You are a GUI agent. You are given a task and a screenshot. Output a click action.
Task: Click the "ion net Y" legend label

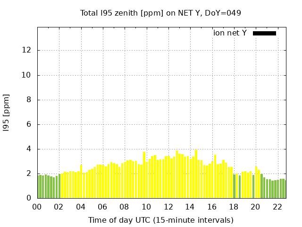[x=230, y=33]
